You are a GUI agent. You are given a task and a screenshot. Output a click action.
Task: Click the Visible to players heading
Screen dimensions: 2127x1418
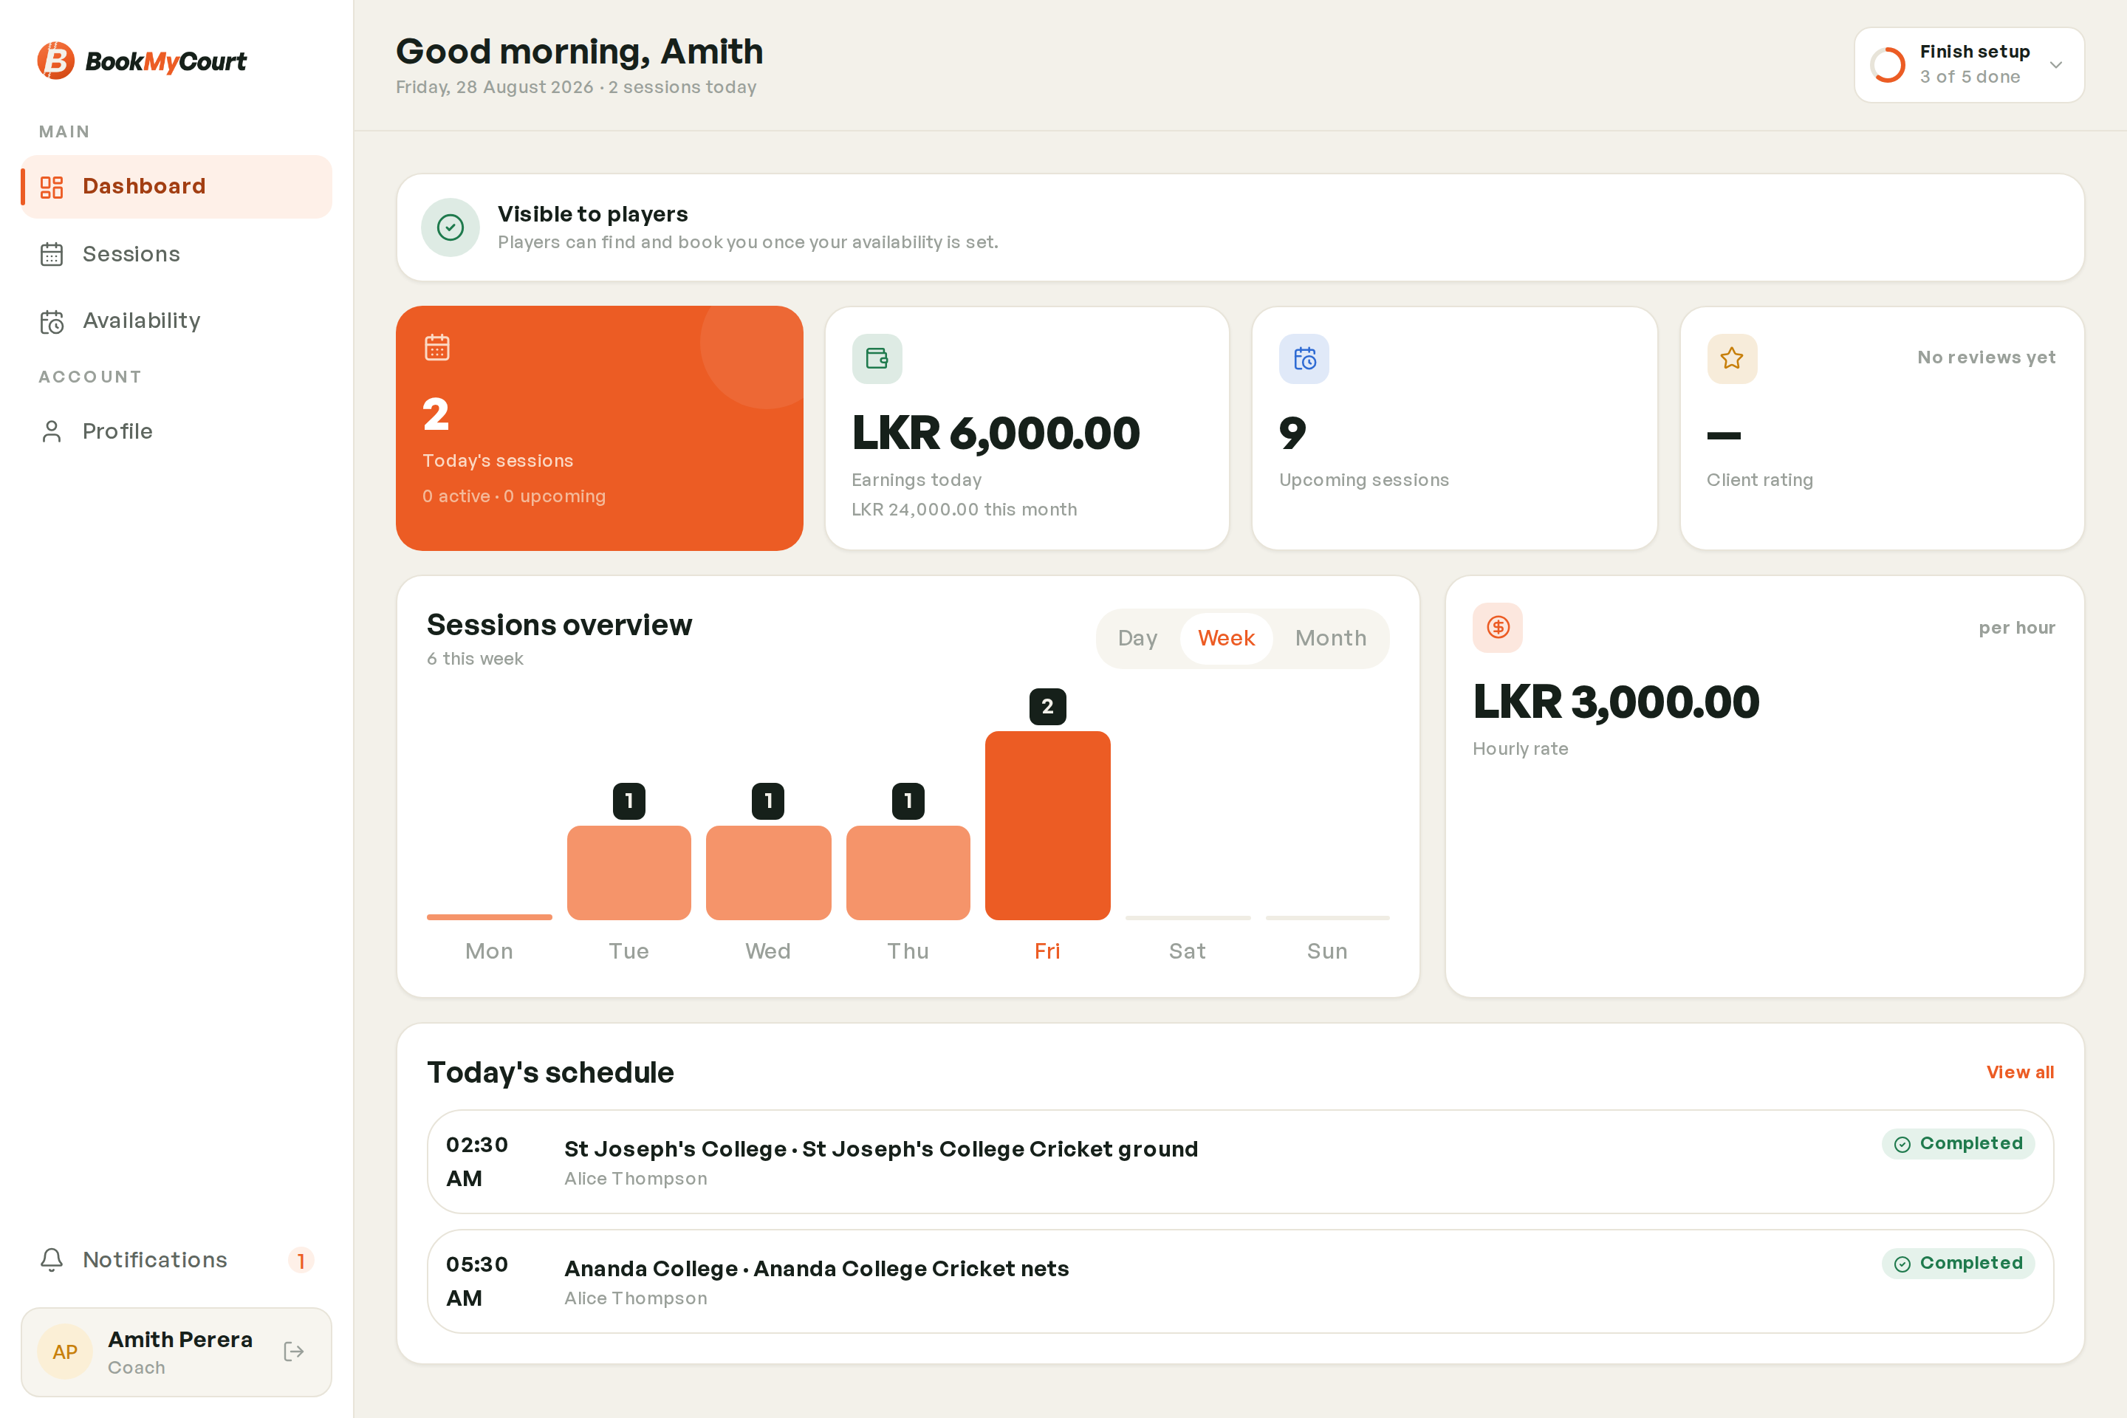tap(592, 214)
